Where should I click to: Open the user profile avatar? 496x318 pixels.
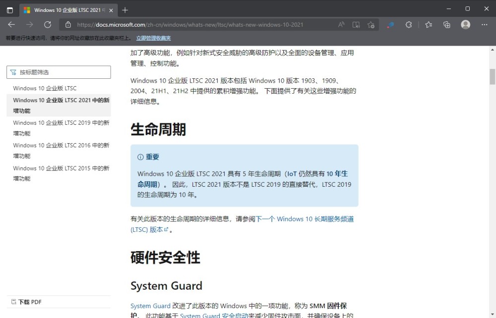click(465, 25)
